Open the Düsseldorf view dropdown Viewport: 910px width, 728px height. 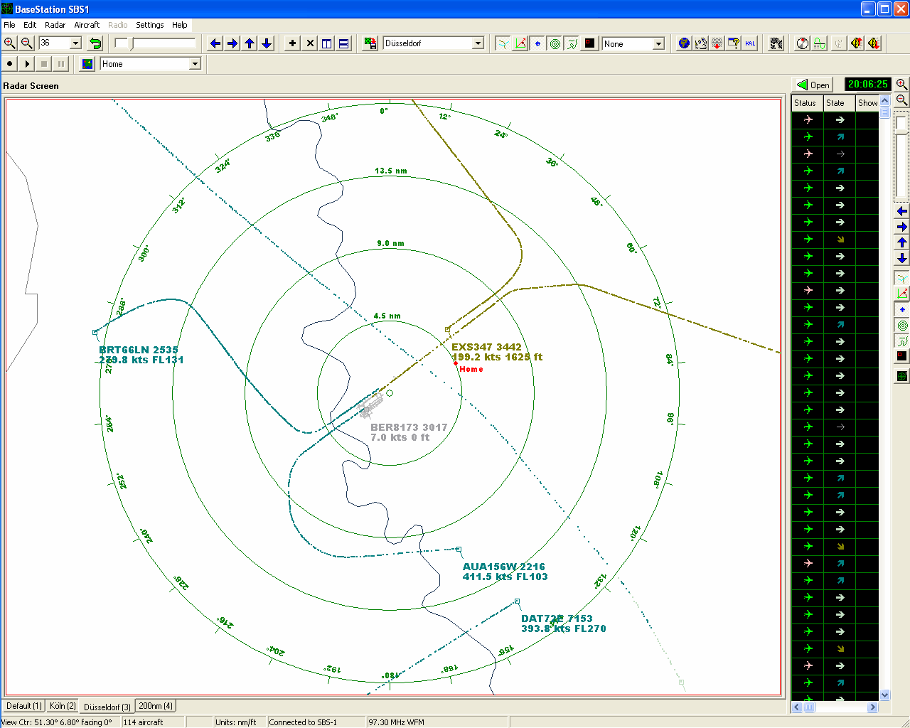point(478,43)
